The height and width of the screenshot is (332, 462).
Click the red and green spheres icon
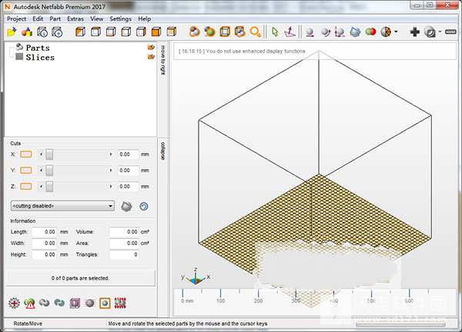coord(370,32)
